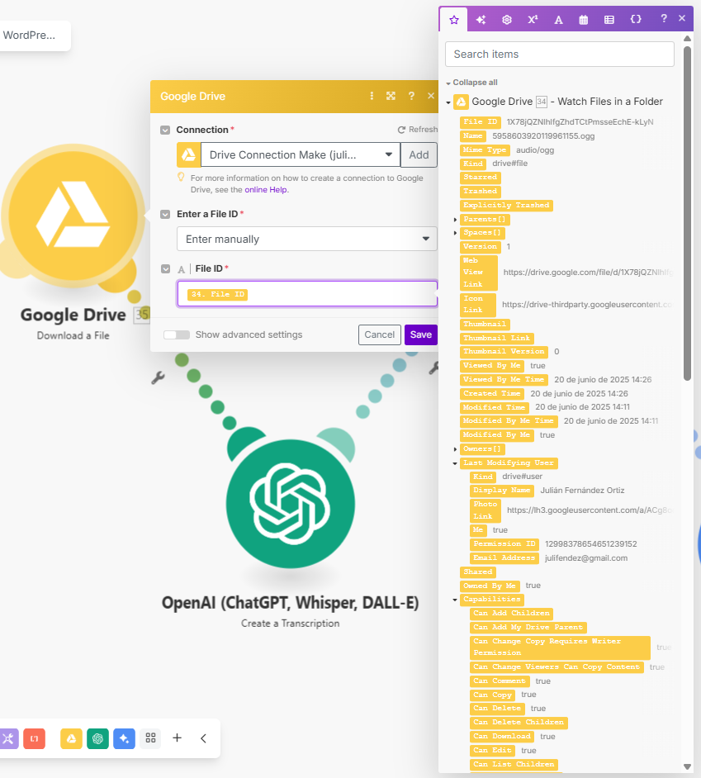Open the online Help link

[265, 189]
